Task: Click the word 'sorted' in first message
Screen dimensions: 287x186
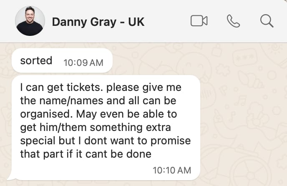Action: click(36, 60)
